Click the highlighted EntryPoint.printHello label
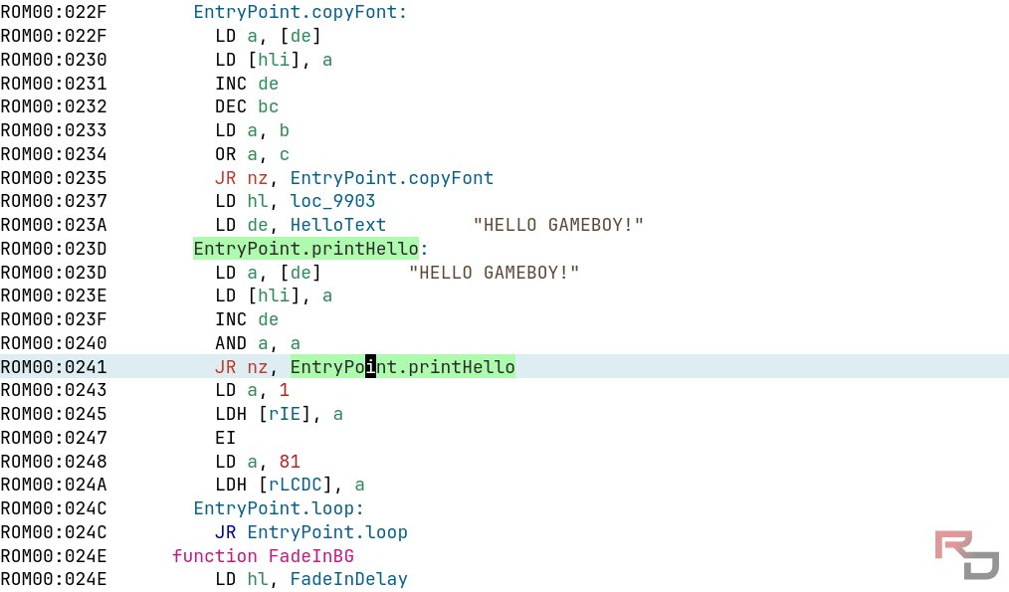Viewport: 1009px width, 592px height. 305,249
